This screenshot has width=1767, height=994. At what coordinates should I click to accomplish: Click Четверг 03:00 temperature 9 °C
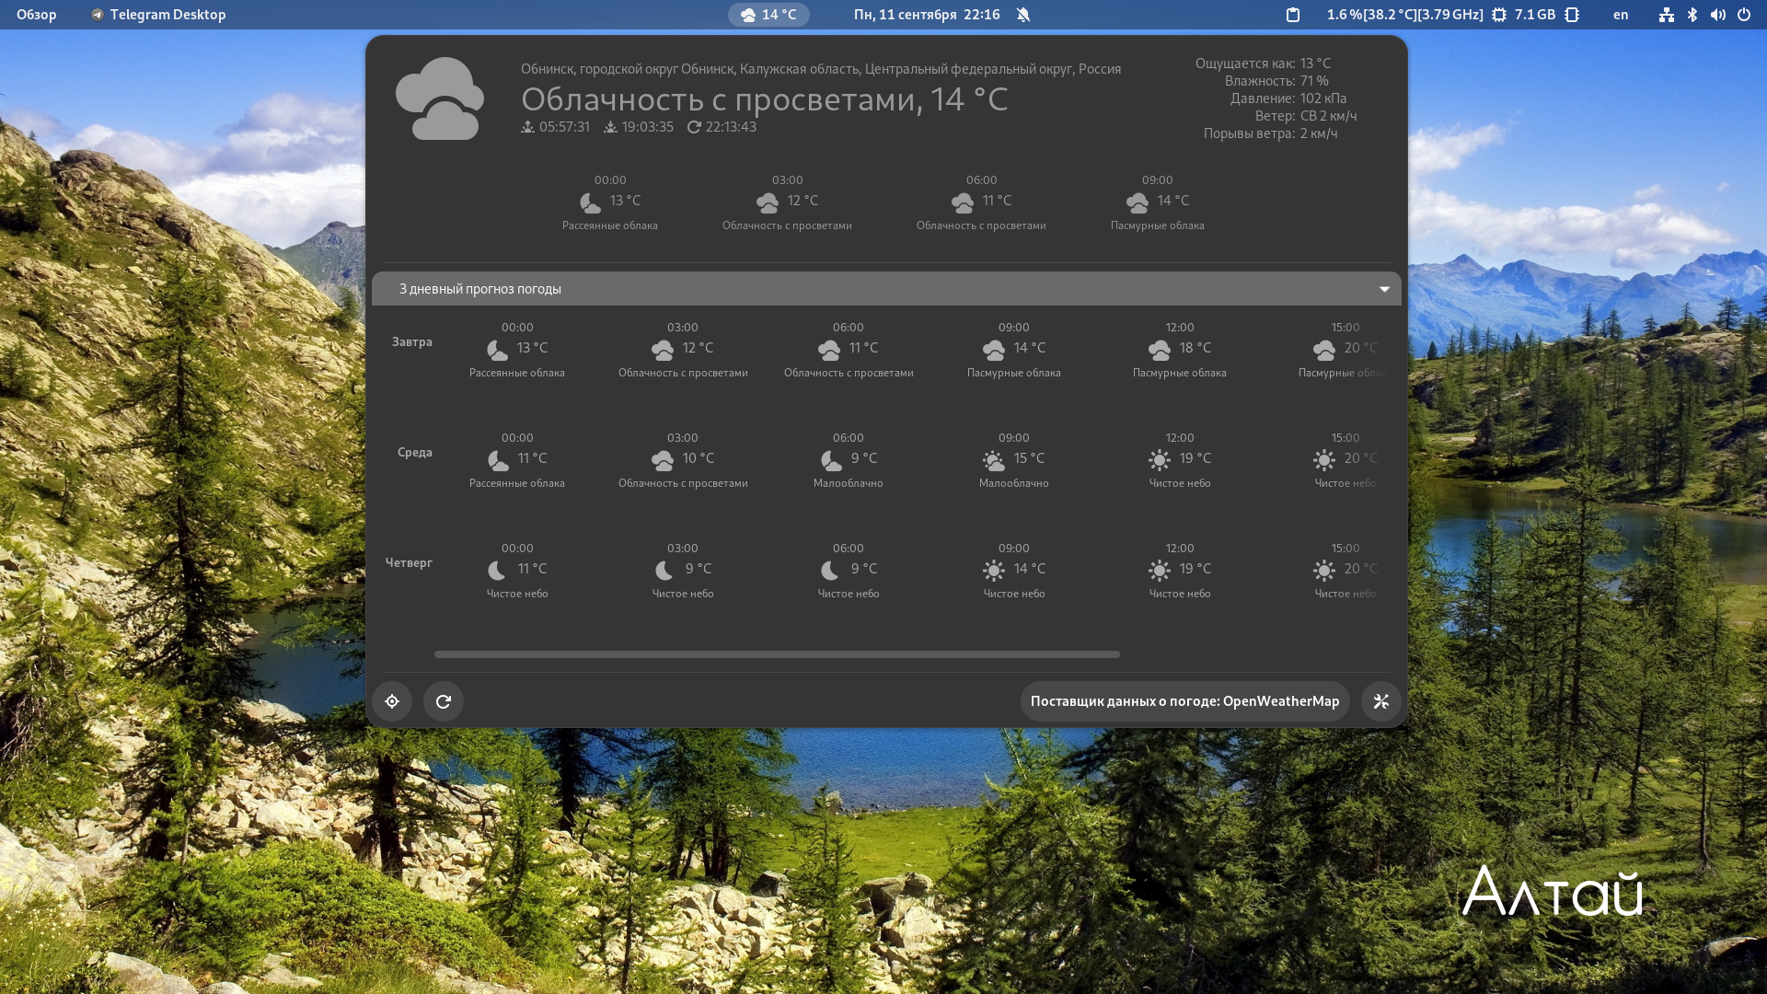(699, 569)
